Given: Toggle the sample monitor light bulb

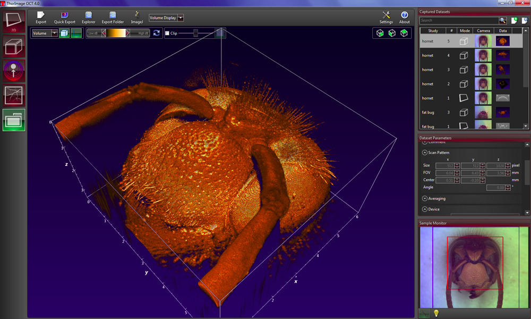Looking at the screenshot, I should click(436, 314).
